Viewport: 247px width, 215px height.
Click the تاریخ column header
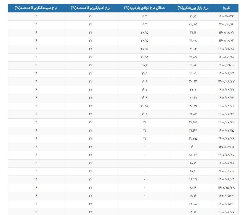[x=226, y=8]
